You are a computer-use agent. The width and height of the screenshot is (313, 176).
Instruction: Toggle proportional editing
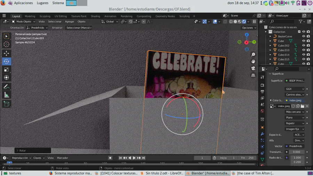[144, 22]
